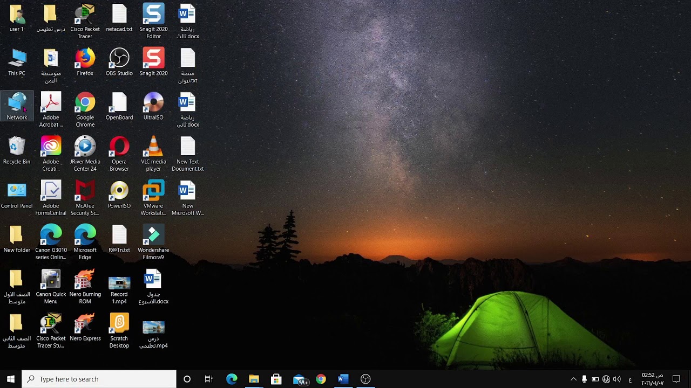691x388 pixels.
Task: Select Cisco Packet Tracer Student icon
Action: pyautogui.click(x=51, y=330)
